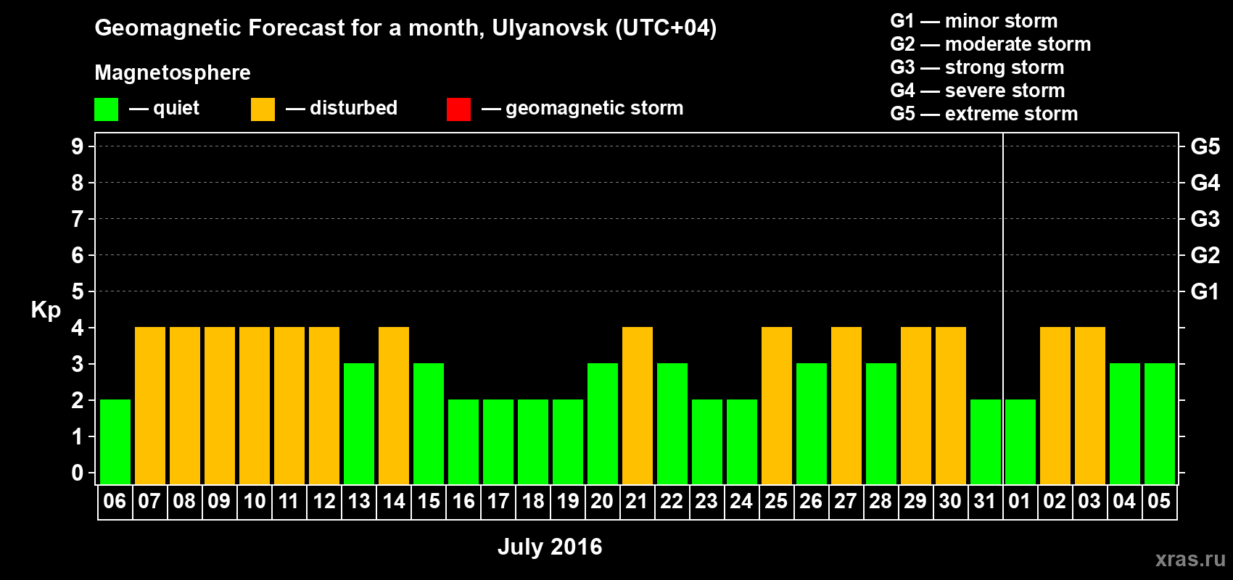The image size is (1233, 580).
Task: Click the green bar for August 05
Action: [1160, 423]
